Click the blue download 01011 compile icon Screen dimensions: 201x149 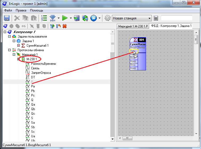pyautogui.click(x=53, y=18)
